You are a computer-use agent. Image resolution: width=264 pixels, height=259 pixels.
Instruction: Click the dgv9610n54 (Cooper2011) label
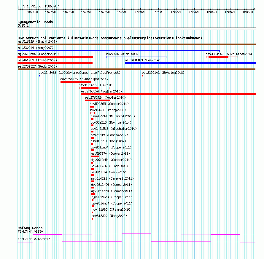(x=38, y=54)
